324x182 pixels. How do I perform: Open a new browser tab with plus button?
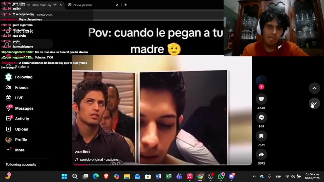(x=125, y=5)
